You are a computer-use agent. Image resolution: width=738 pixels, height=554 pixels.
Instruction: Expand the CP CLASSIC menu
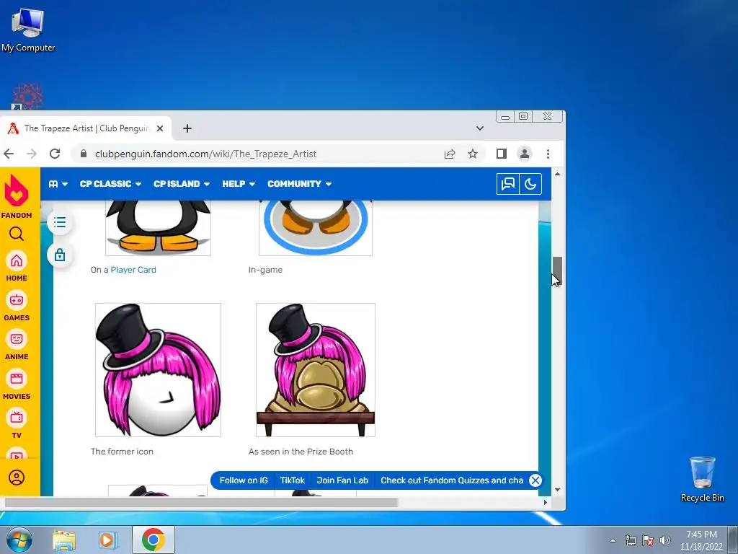pyautogui.click(x=110, y=184)
